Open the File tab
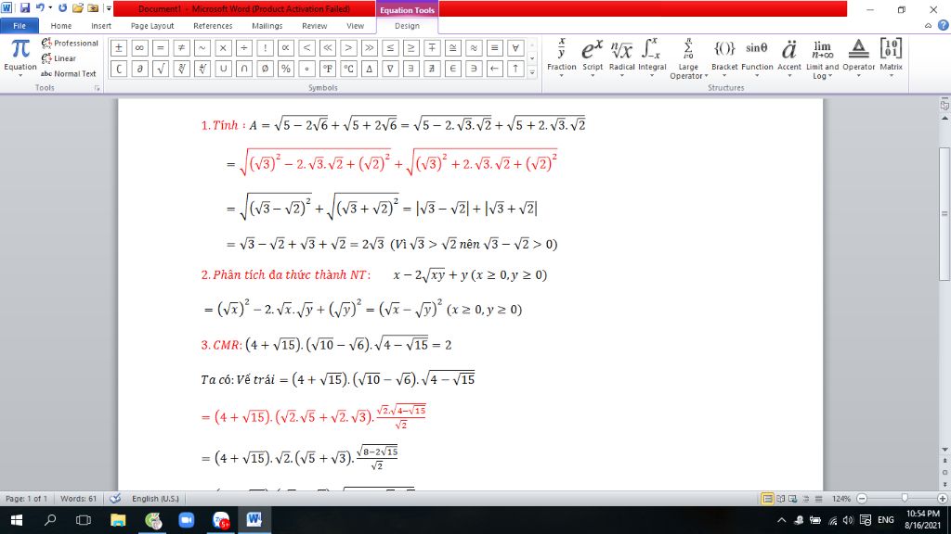951x534 pixels. coord(20,26)
